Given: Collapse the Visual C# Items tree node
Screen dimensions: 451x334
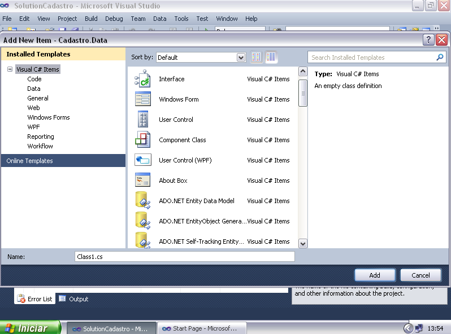Looking at the screenshot, I should click(x=10, y=69).
